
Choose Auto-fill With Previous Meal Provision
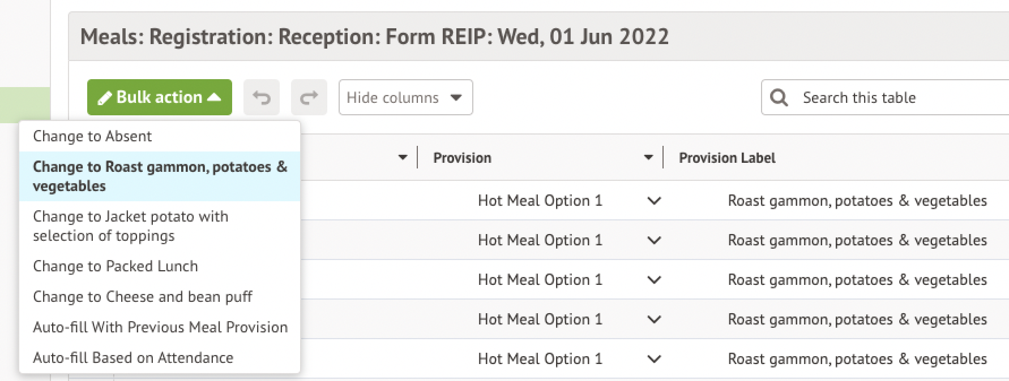(160, 327)
